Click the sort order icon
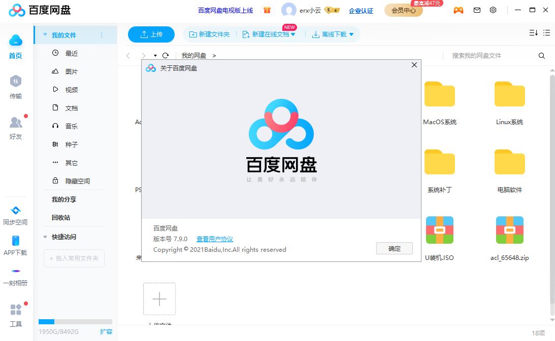555x341 pixels. tap(533, 33)
